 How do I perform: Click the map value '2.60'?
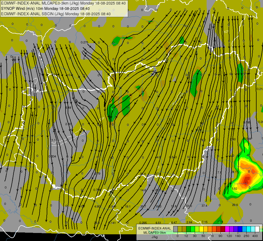(x=233, y=139)
